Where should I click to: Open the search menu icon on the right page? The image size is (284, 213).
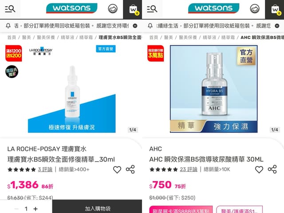point(152,9)
